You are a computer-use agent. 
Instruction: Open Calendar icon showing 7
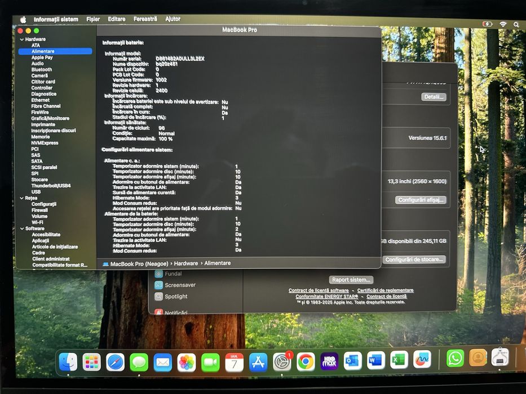click(x=234, y=362)
